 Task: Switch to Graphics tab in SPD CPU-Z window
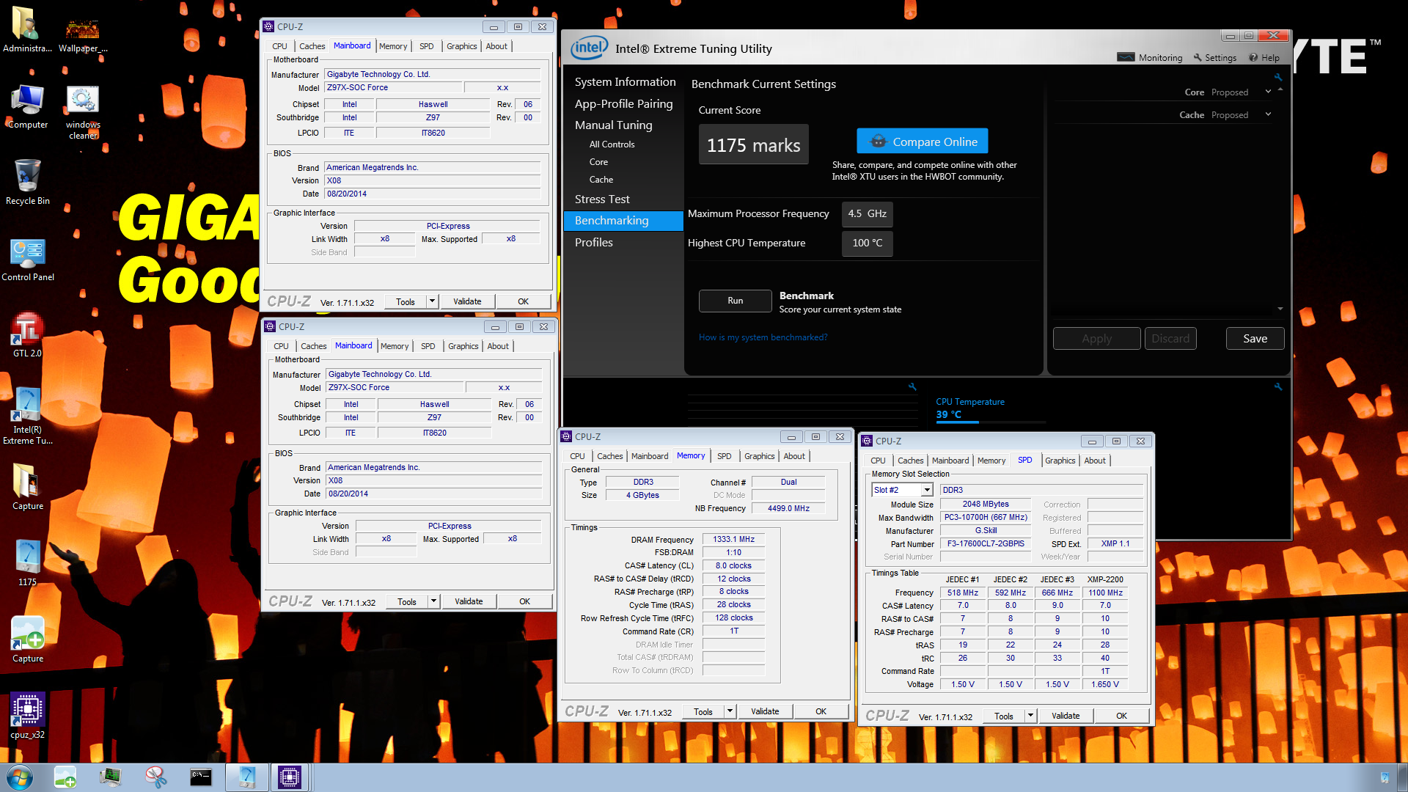[x=1060, y=461]
